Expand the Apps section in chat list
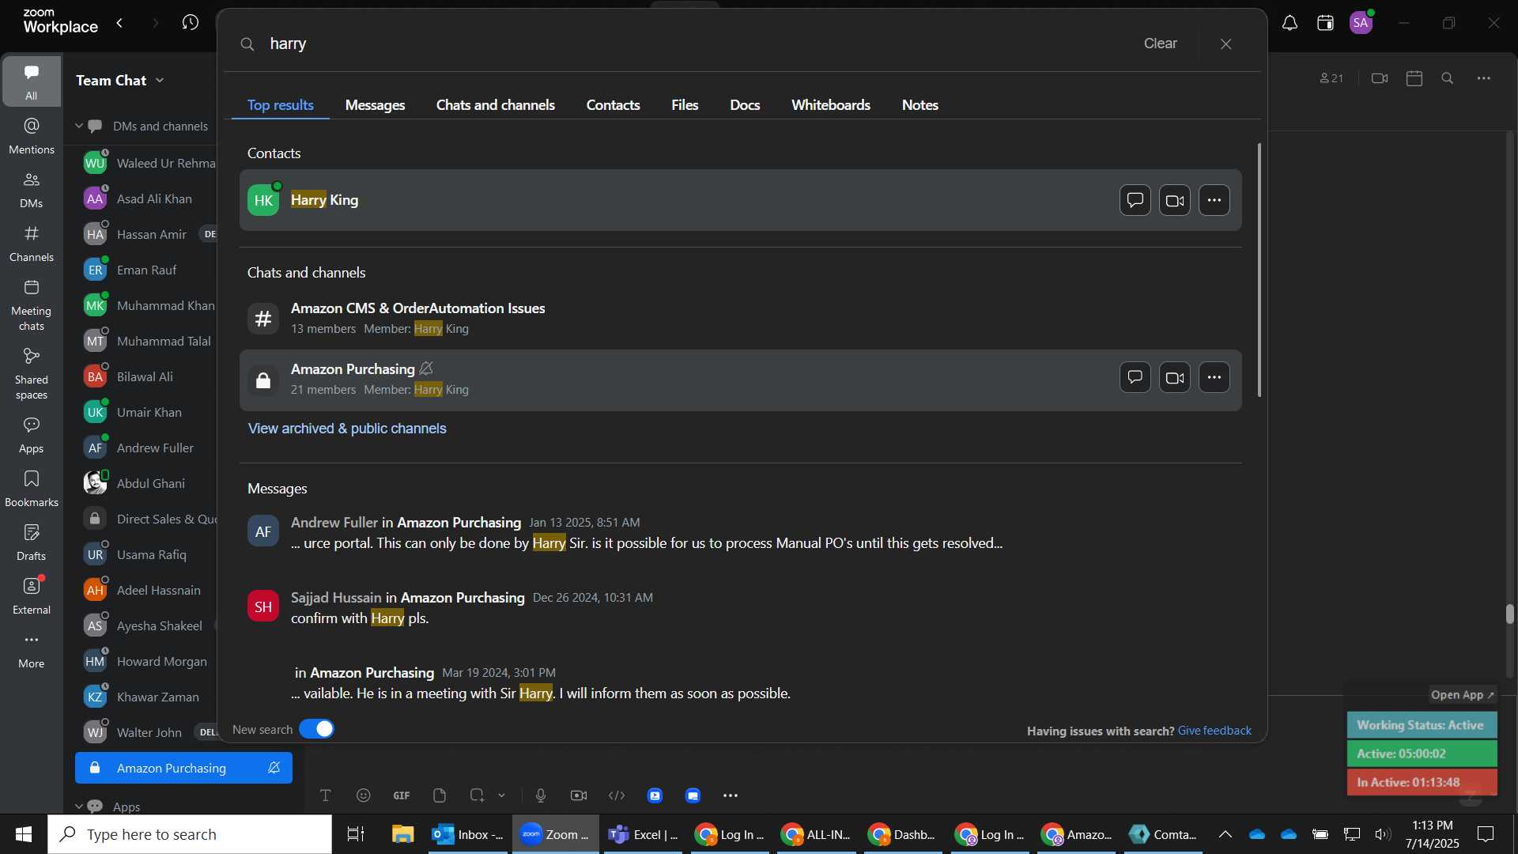 coord(79,806)
